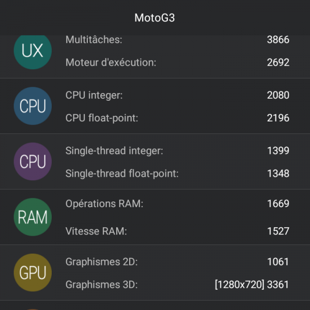Tap the 2080 CPU integer score
310x310 pixels.
(278, 95)
